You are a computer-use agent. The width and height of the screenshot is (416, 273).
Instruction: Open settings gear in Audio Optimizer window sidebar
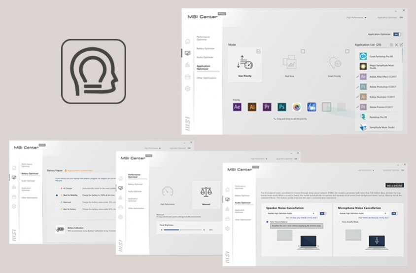tap(227, 229)
